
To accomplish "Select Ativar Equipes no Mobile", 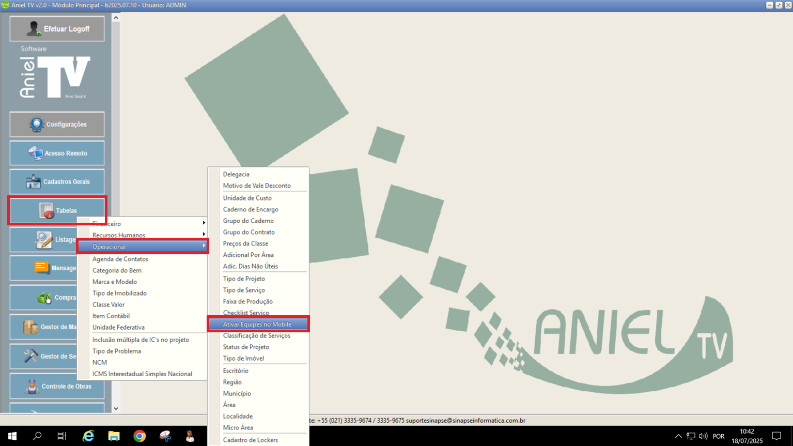I will click(x=257, y=325).
